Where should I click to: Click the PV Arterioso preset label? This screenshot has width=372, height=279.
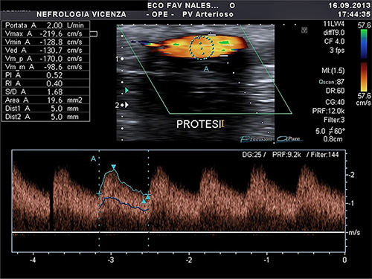click(208, 14)
